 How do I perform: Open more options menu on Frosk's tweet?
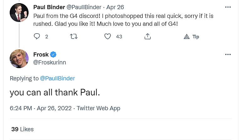point(228,55)
